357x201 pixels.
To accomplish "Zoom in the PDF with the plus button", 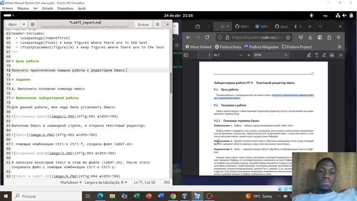I will coord(248,55).
